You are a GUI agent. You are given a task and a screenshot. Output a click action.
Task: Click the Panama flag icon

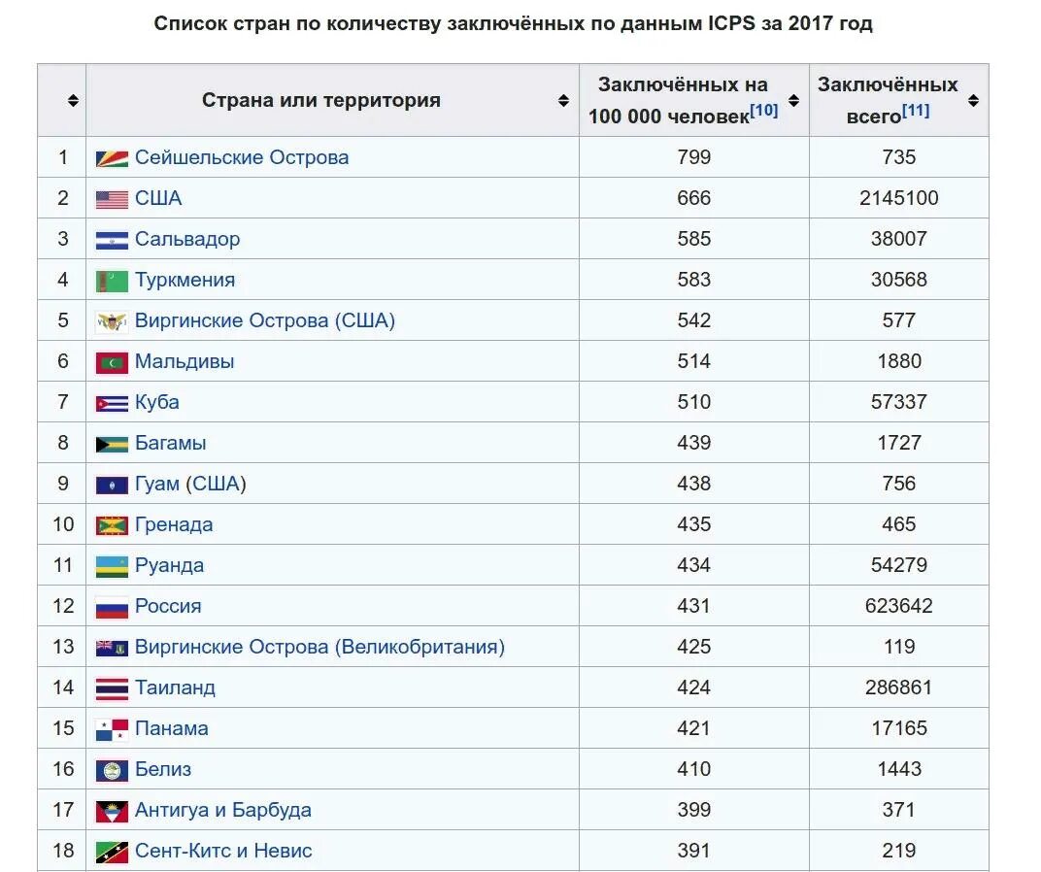point(112,729)
